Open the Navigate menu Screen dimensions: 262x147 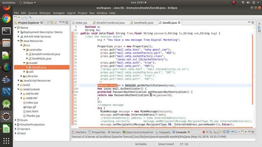click(x=59, y=13)
